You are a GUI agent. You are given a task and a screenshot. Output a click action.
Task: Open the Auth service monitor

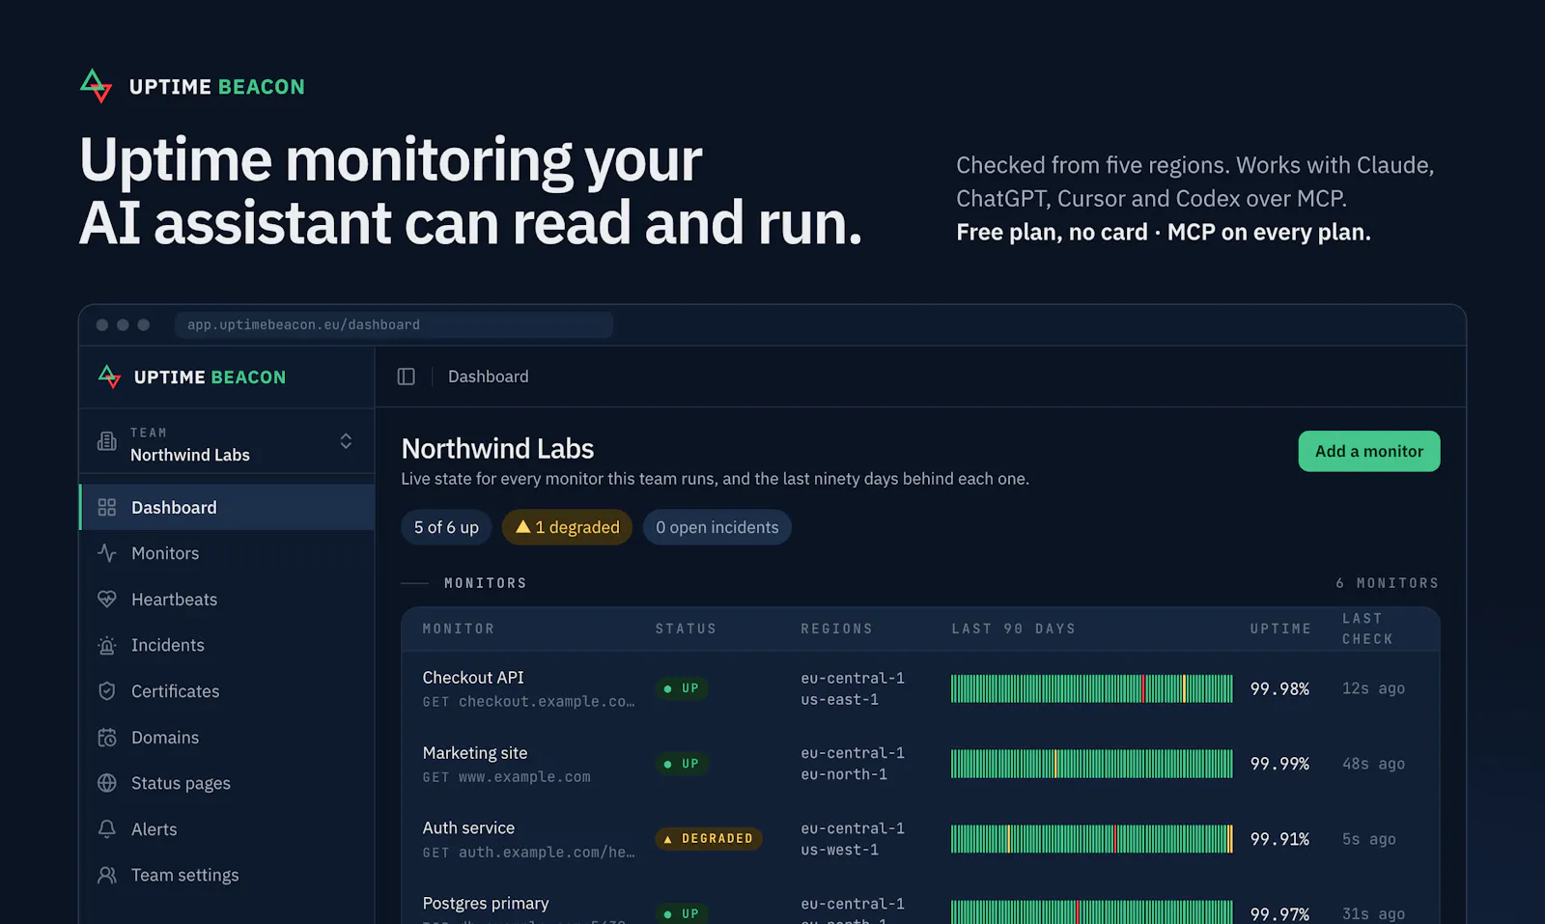point(468,828)
